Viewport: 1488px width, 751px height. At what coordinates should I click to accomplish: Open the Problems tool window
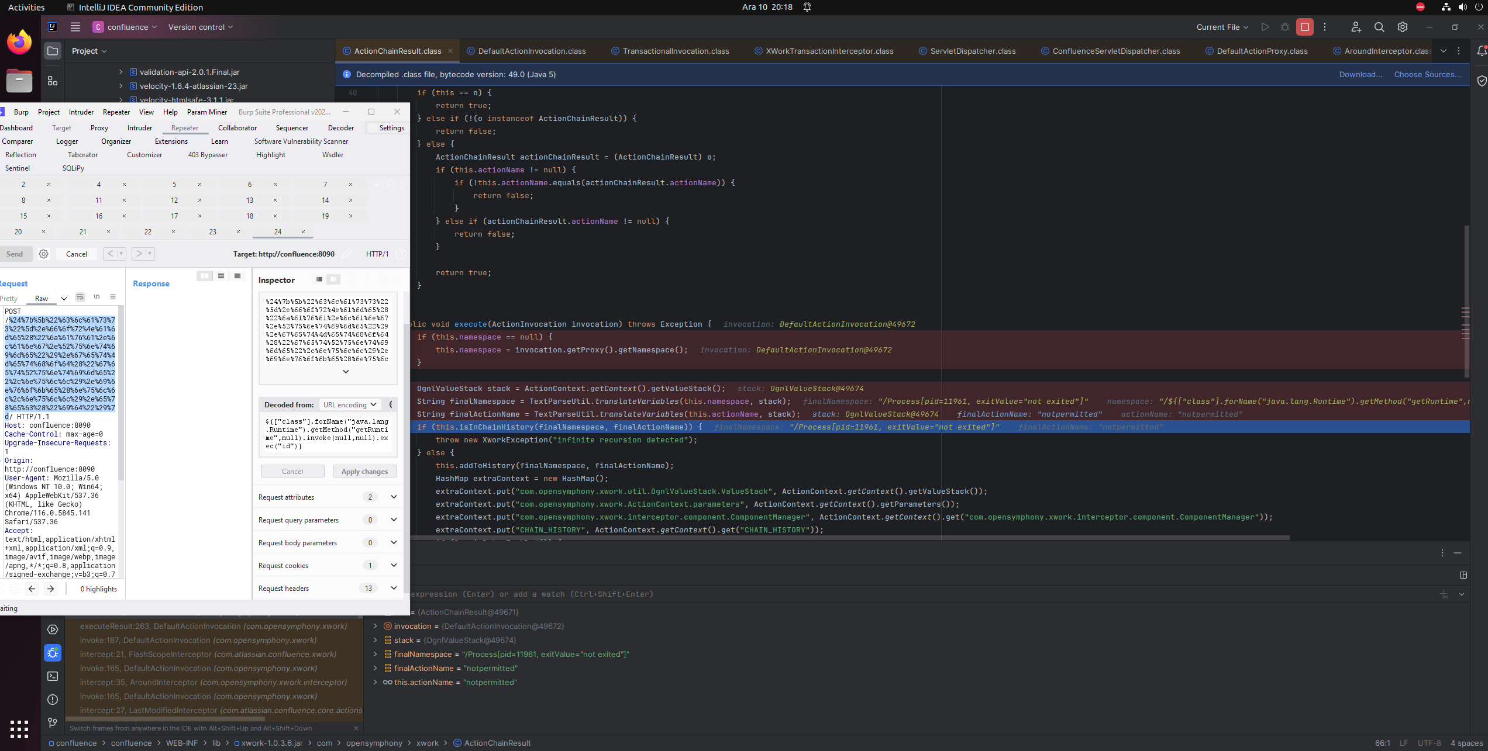pos(53,700)
